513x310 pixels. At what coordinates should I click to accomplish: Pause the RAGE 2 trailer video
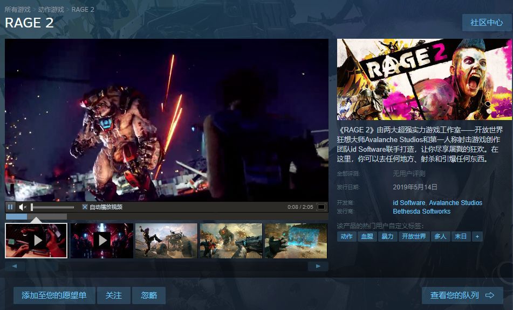tap(10, 207)
